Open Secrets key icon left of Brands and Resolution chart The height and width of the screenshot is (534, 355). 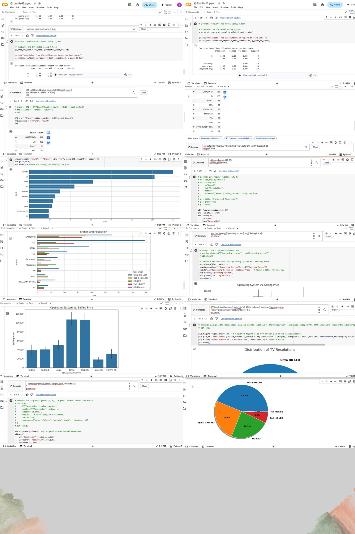(x=2, y=254)
